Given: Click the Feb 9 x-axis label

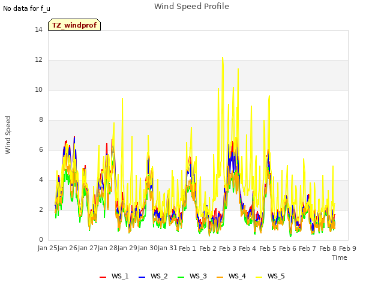Looking at the screenshot, I should pos(347,248).
